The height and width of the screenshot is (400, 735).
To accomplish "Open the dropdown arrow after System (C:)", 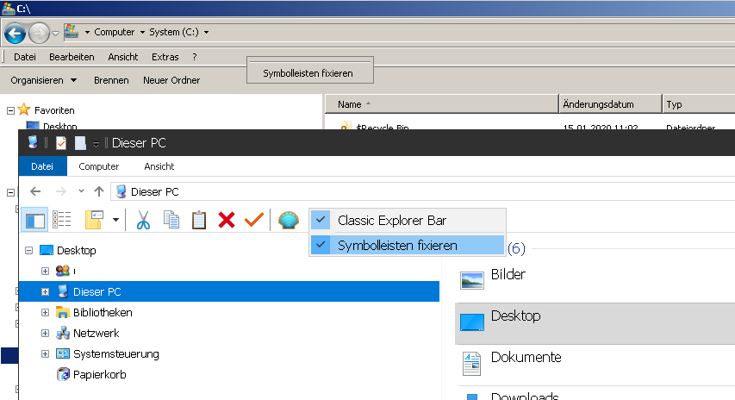I will point(206,33).
